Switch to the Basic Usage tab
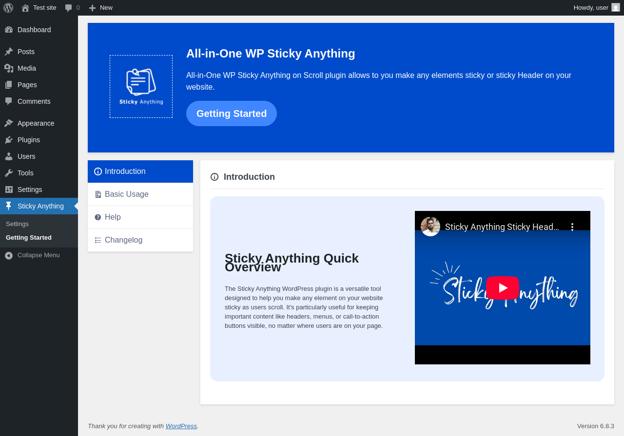 [140, 194]
